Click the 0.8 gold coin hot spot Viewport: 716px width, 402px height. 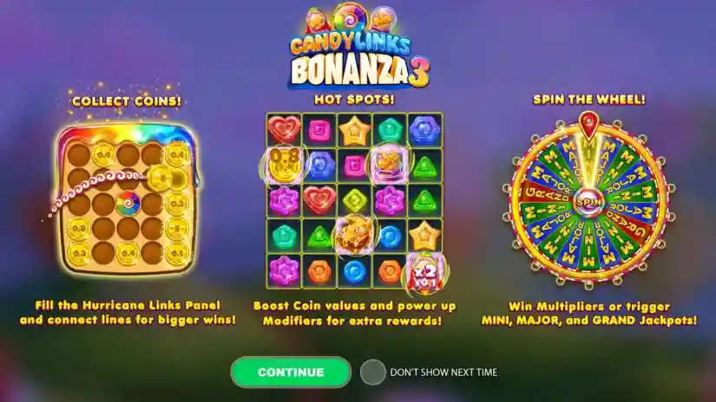(284, 165)
